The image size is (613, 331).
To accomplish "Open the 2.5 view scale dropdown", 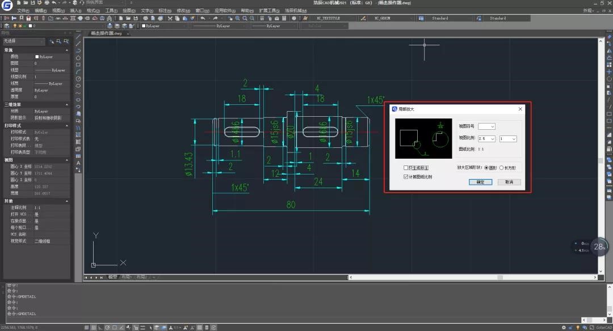I will 487,138.
